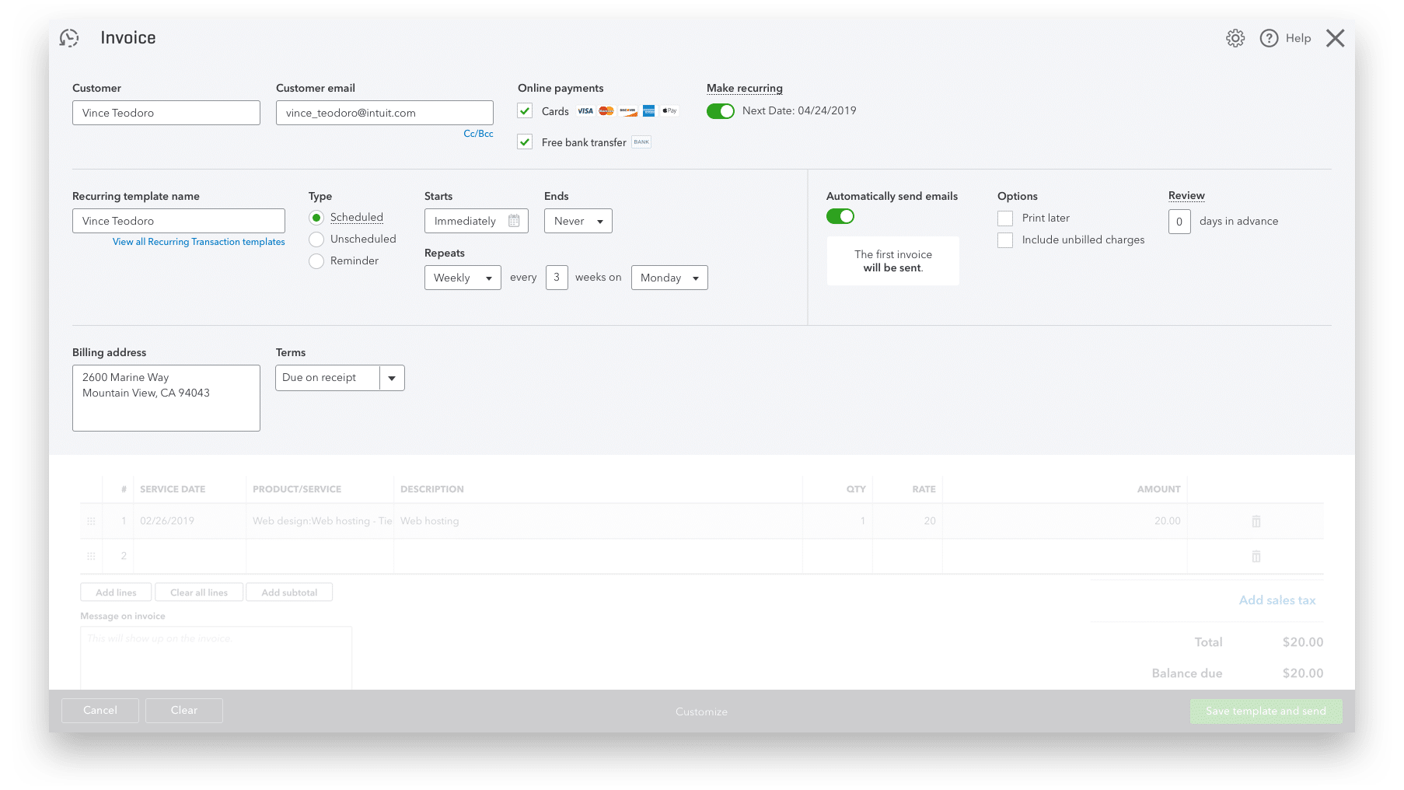The width and height of the screenshot is (1404, 790).
Task: Close the Invoice window
Action: tap(1335, 38)
